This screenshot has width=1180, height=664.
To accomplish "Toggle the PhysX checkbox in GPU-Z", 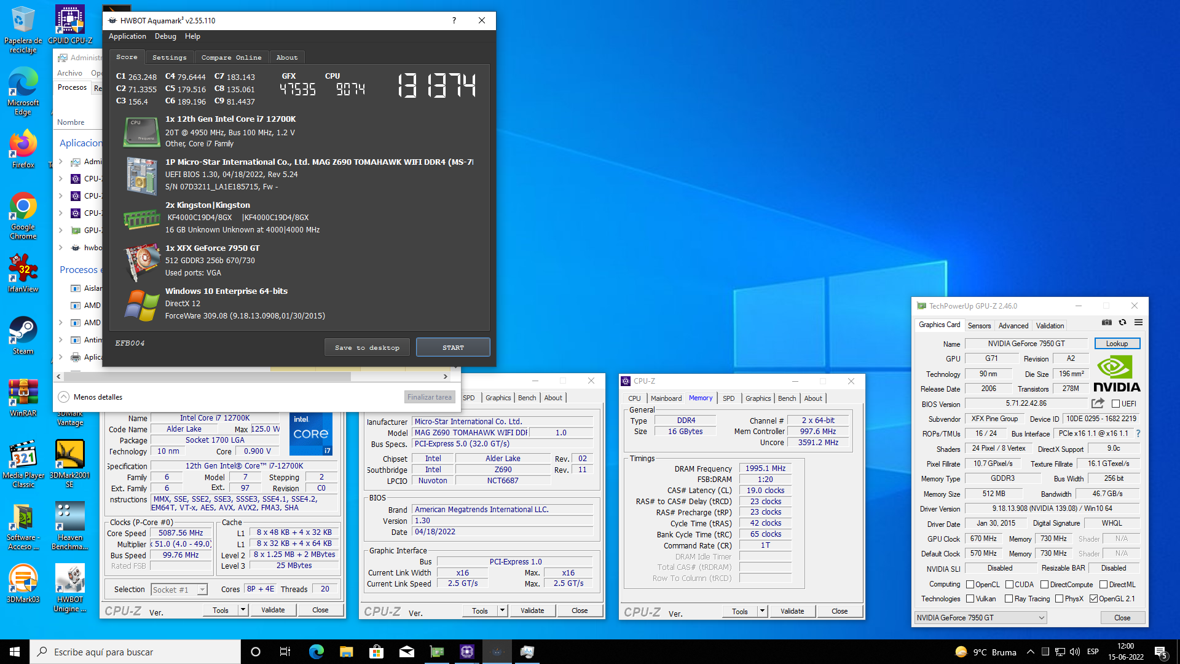I will click(1059, 599).
